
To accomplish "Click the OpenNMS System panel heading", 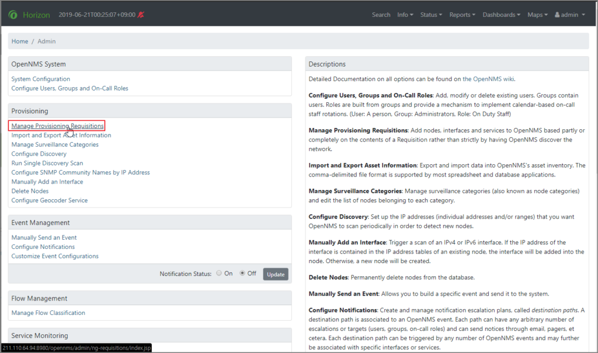I will [x=39, y=64].
